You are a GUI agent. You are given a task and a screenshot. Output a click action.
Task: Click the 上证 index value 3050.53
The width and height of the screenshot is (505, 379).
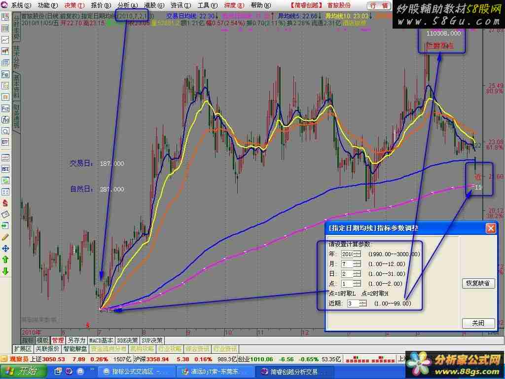coord(52,359)
